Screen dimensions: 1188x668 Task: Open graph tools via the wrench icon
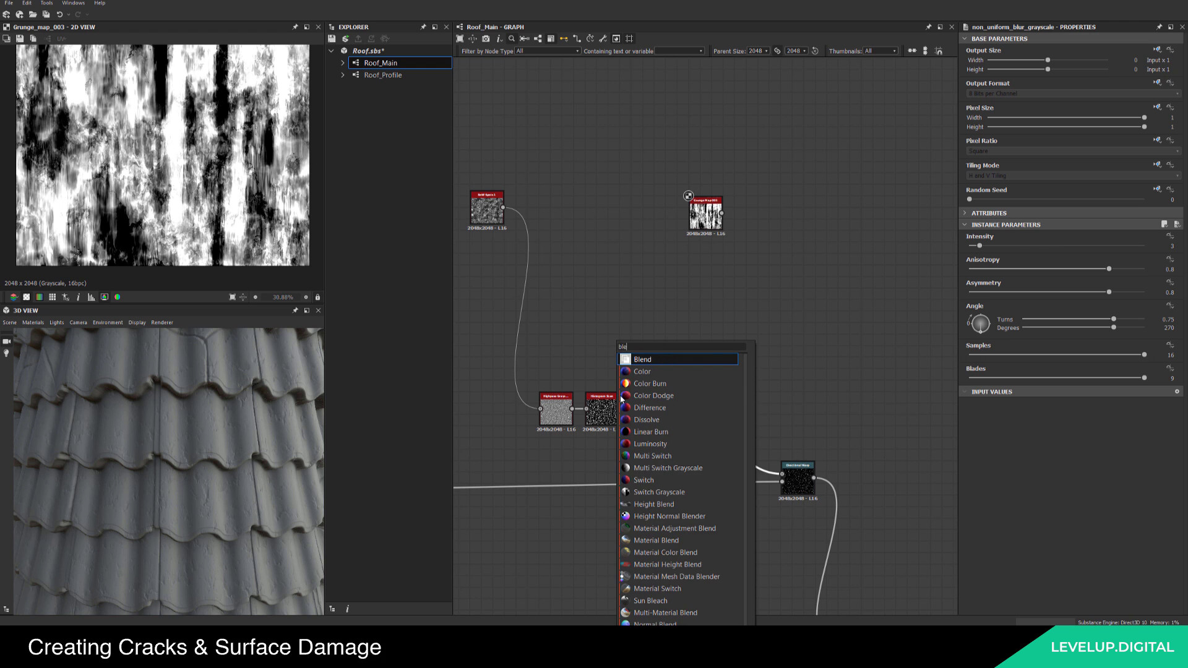click(x=603, y=38)
